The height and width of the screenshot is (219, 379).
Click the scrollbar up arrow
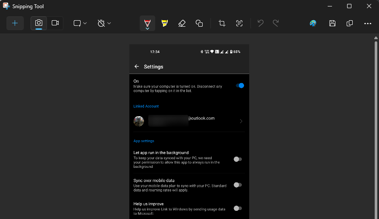pyautogui.click(x=376, y=38)
